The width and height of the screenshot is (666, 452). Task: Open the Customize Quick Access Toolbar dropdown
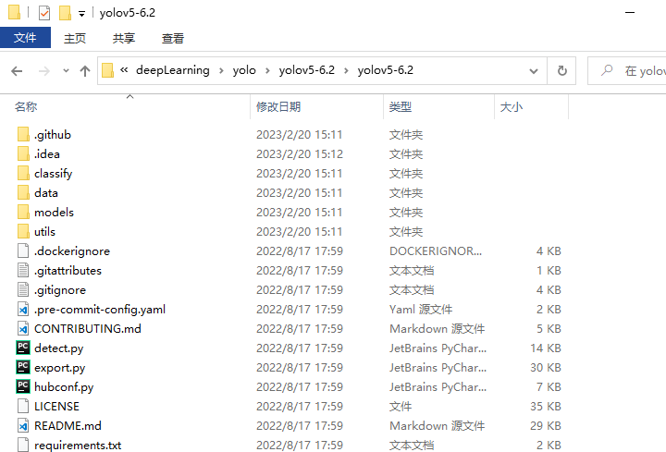pos(81,14)
